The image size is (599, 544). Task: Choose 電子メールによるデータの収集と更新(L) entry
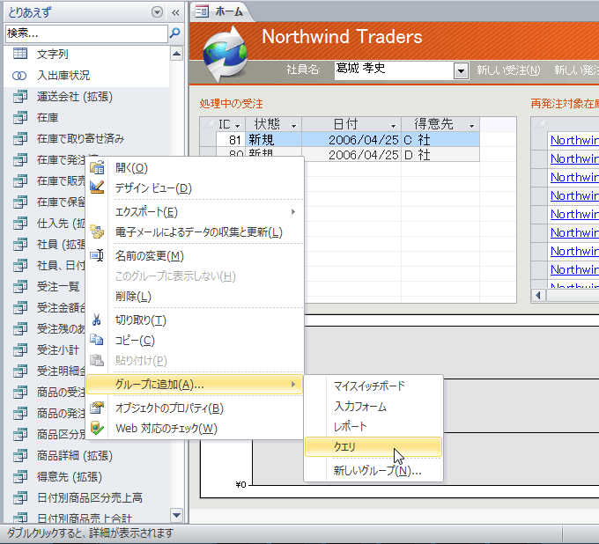tap(196, 232)
